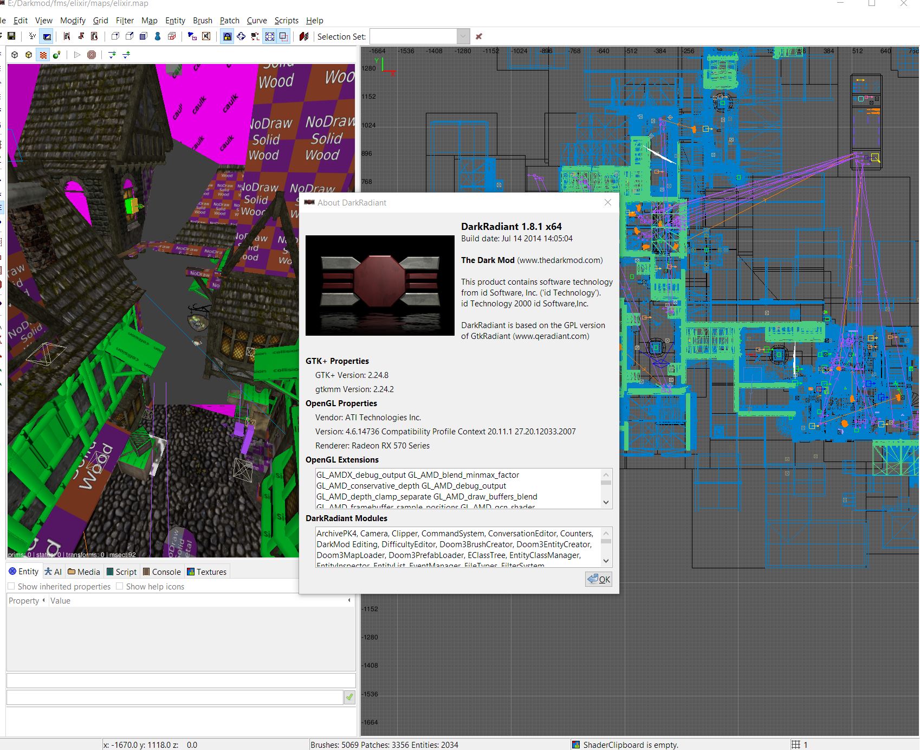Click the XYZ view-cycle toolbar icon
This screenshot has height=750, width=920.
pos(32,36)
